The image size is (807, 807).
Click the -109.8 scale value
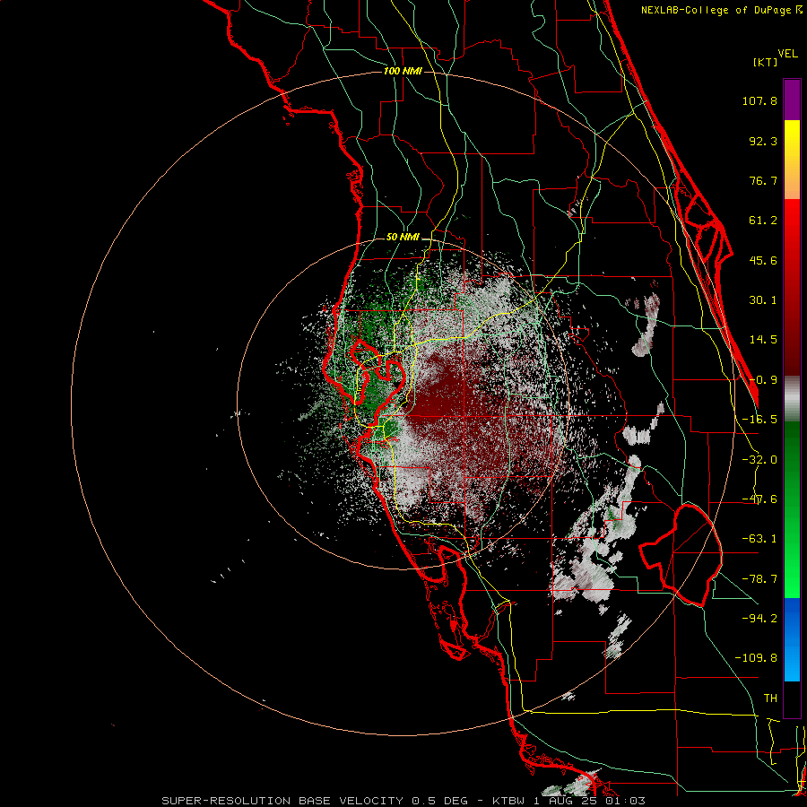click(x=756, y=658)
